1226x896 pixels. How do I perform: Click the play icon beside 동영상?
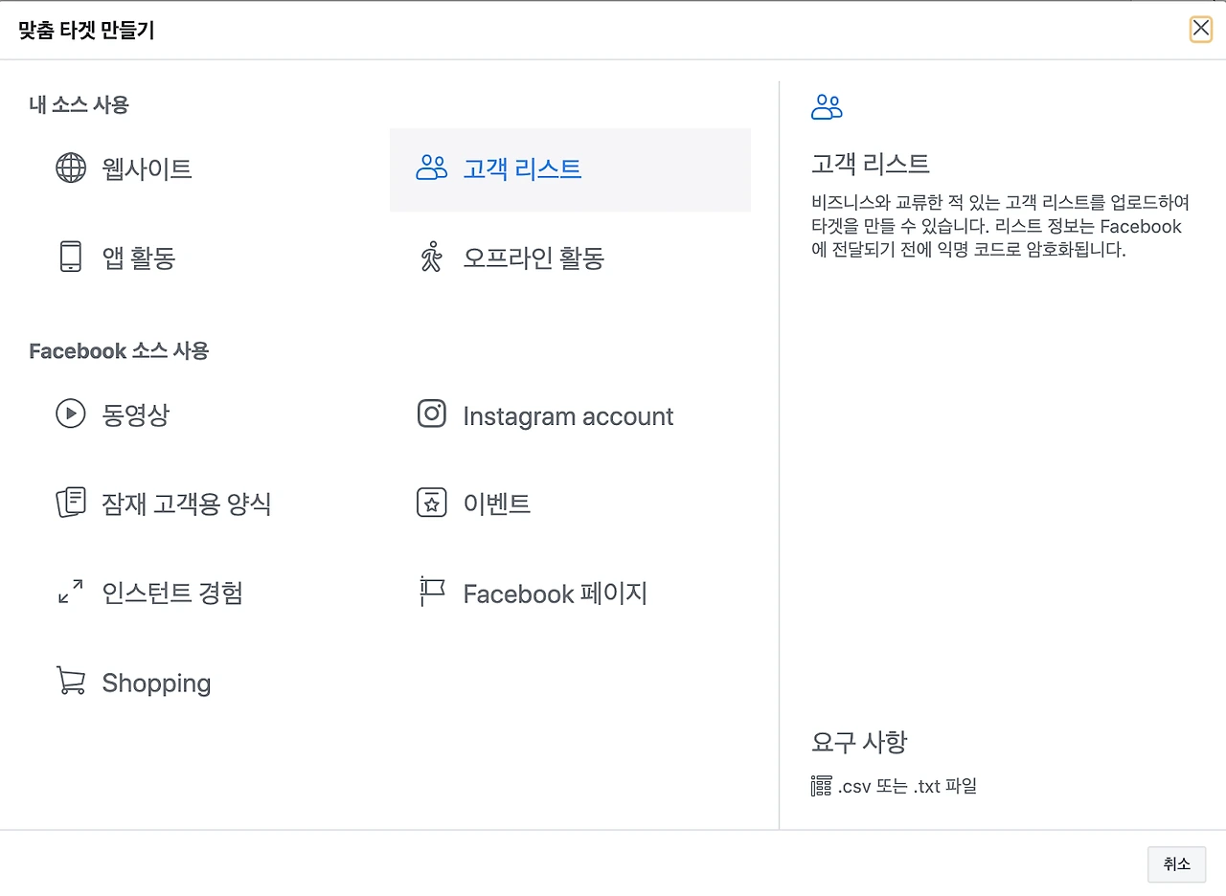pos(71,414)
